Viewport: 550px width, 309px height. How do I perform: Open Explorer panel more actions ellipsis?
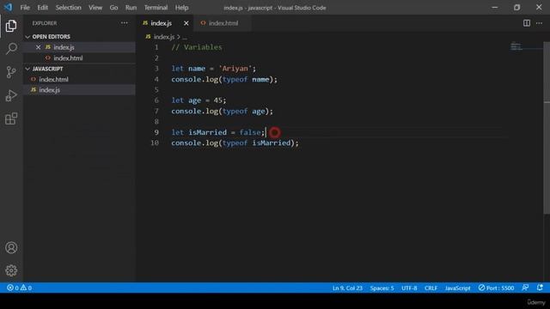[x=124, y=23]
